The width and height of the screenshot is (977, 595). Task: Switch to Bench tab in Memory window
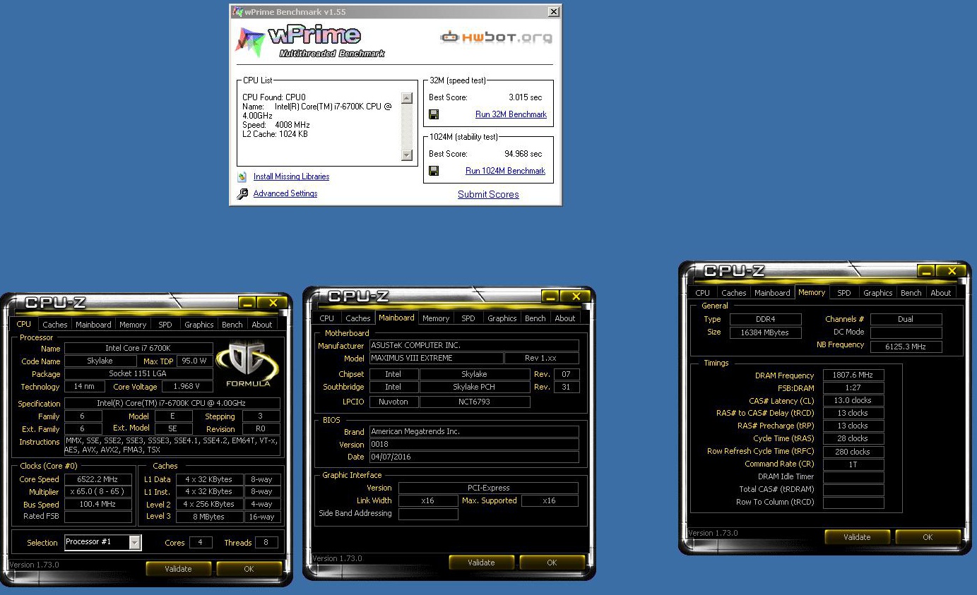911,293
